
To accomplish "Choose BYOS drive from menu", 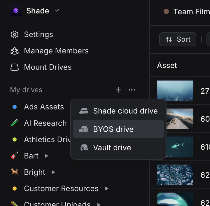I will [113, 129].
